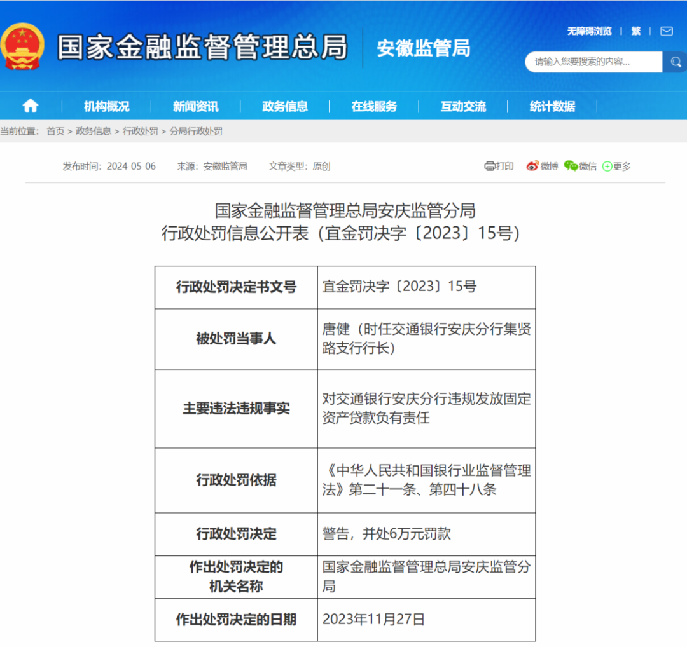Click the green plus 更多 icon

click(x=607, y=167)
